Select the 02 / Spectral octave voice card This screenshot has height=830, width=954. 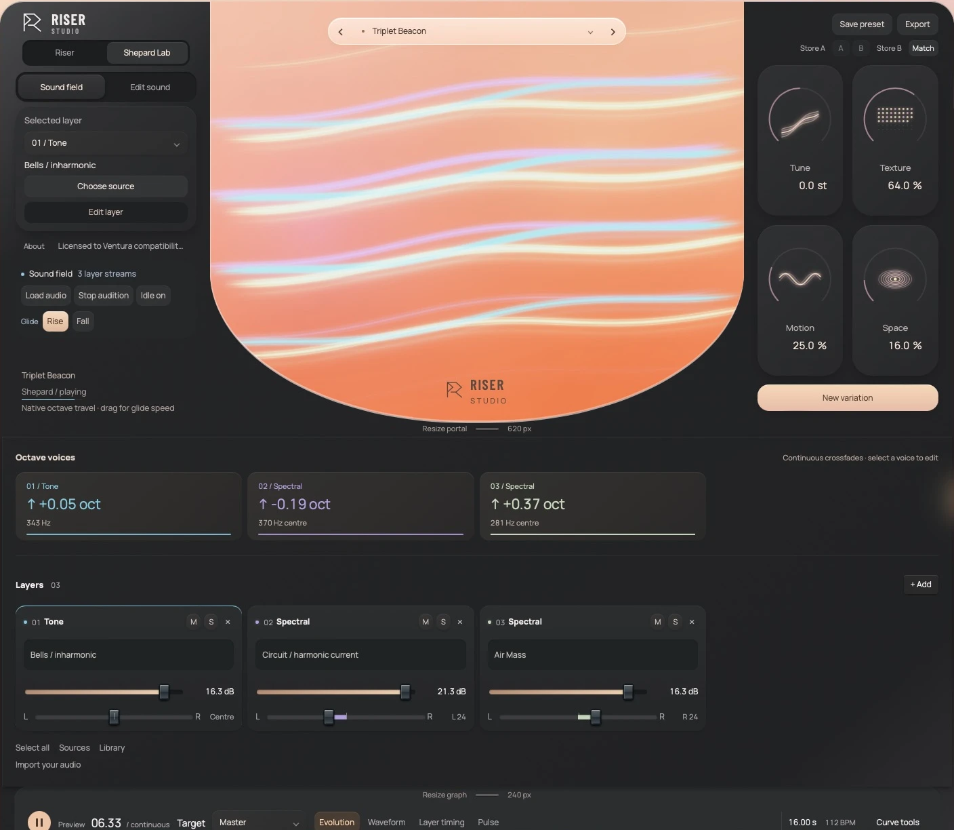(360, 507)
